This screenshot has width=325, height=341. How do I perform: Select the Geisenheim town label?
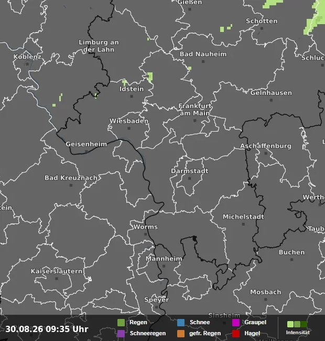tap(86, 144)
